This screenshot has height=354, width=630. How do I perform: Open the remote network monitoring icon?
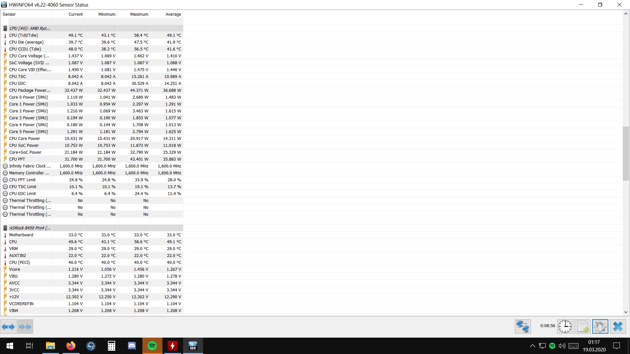(523, 326)
